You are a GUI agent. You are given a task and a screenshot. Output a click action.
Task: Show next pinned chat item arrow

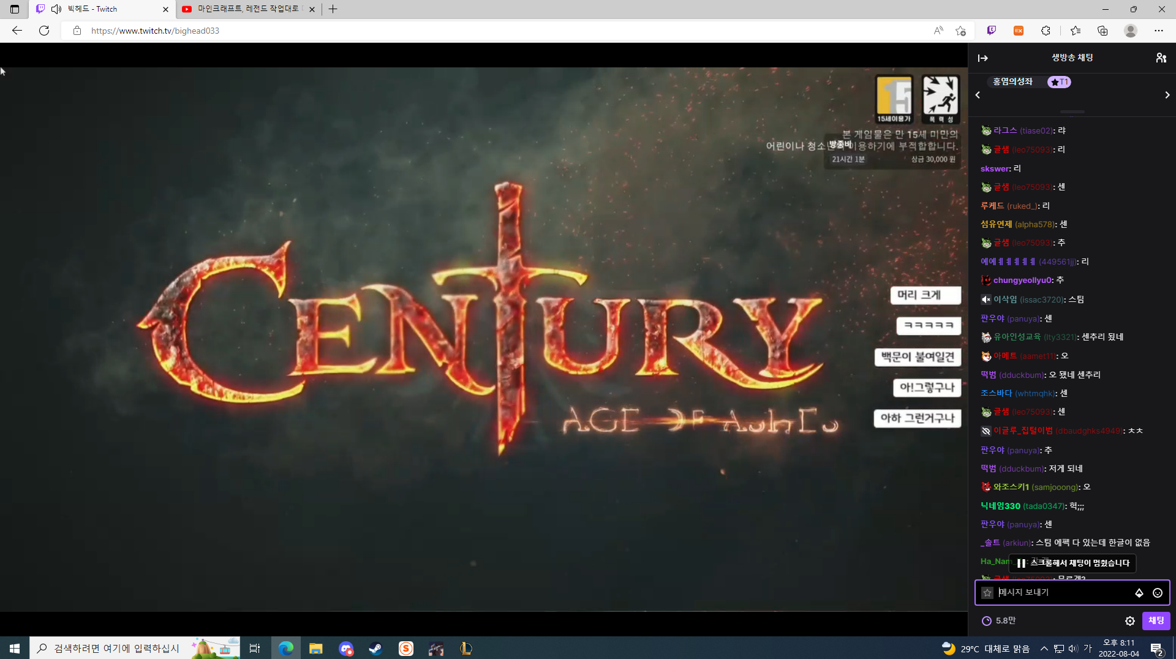1167,95
